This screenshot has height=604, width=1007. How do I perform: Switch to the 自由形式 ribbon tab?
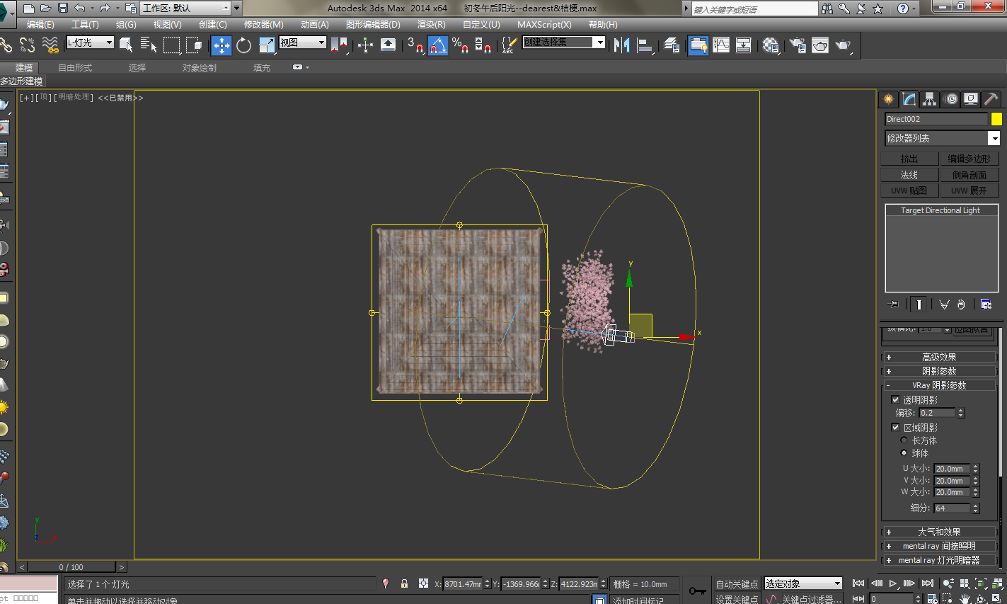(x=75, y=67)
